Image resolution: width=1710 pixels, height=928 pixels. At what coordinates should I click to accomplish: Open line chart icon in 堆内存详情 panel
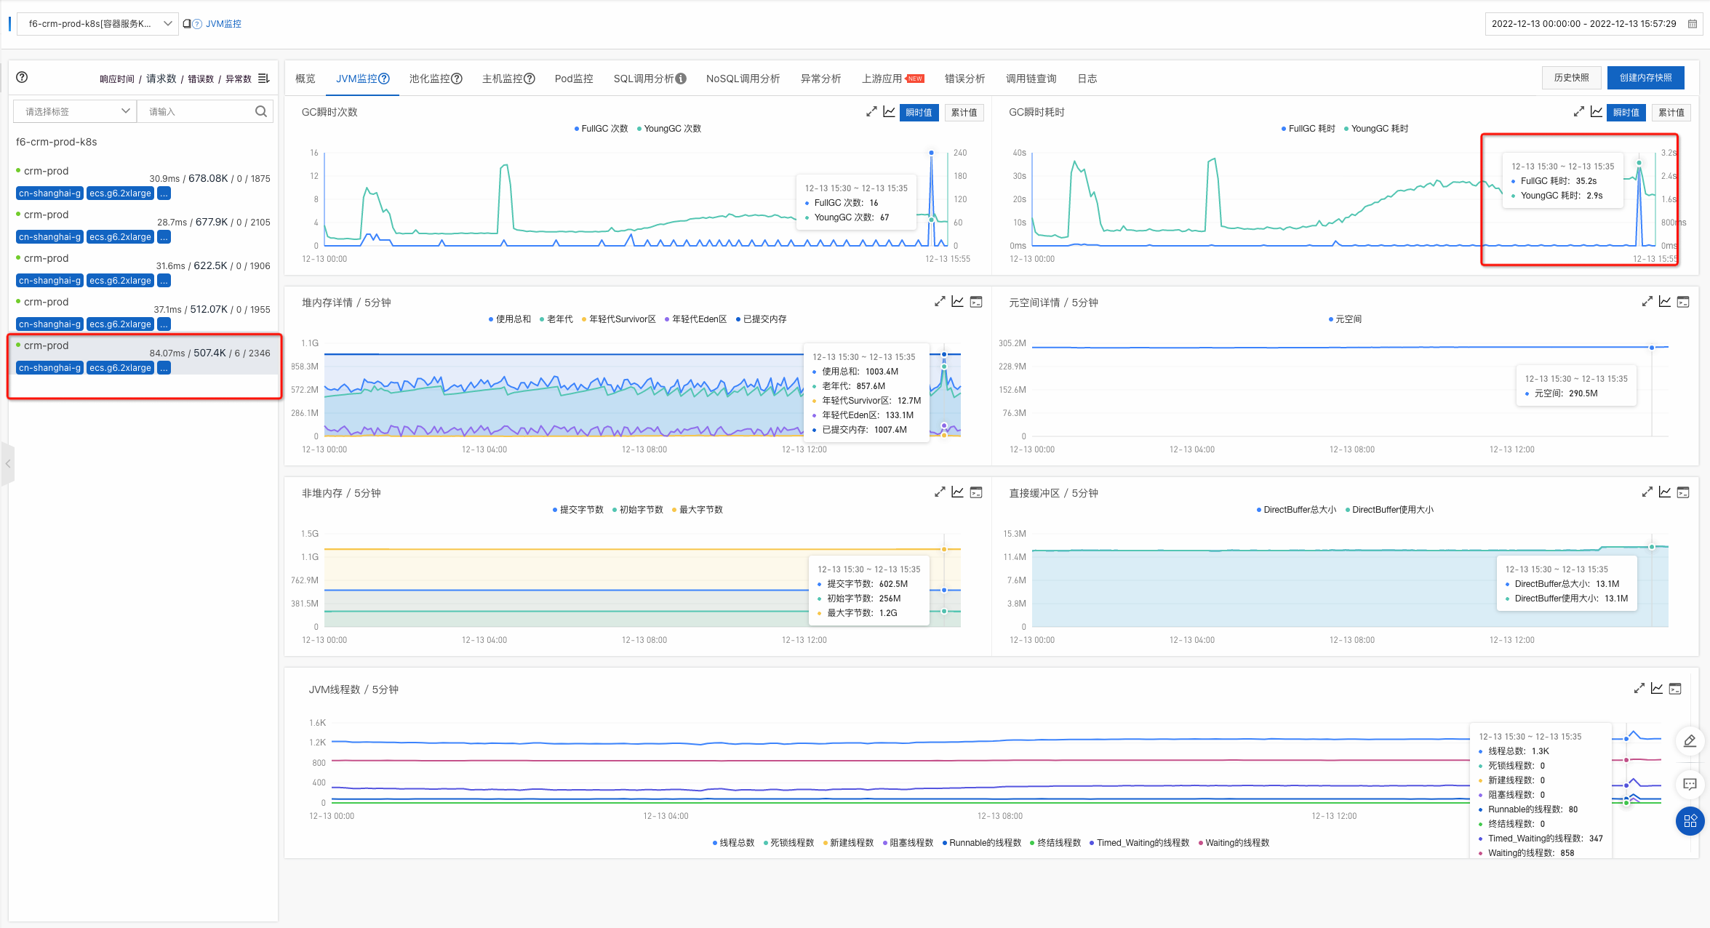tap(957, 302)
